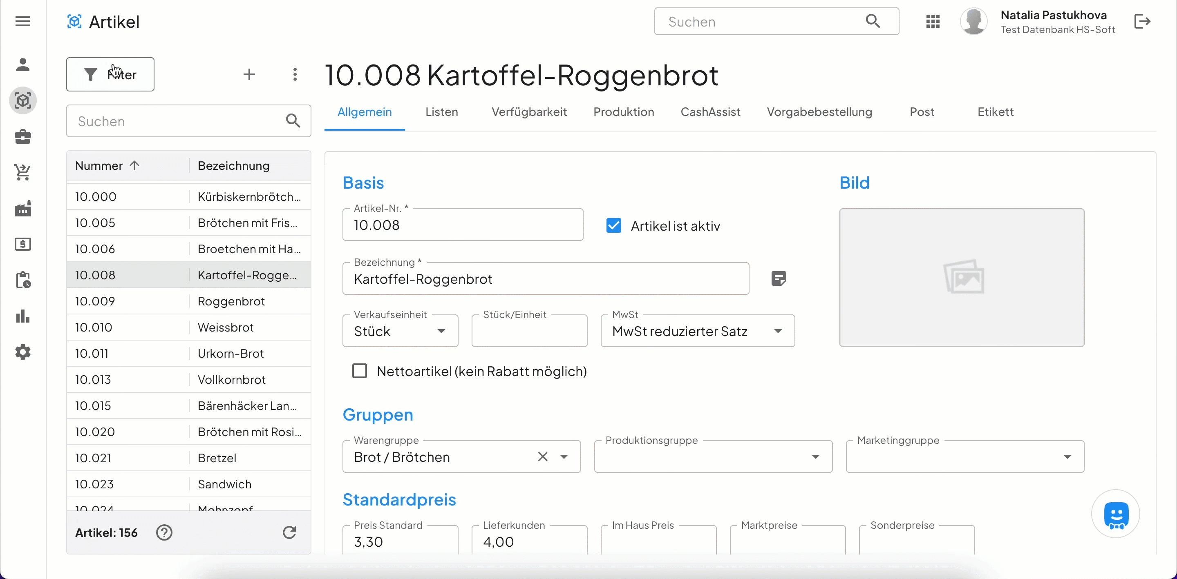Image resolution: width=1177 pixels, height=579 pixels.
Task: Open the Bestellungen shopping cart icon
Action: [x=23, y=172]
